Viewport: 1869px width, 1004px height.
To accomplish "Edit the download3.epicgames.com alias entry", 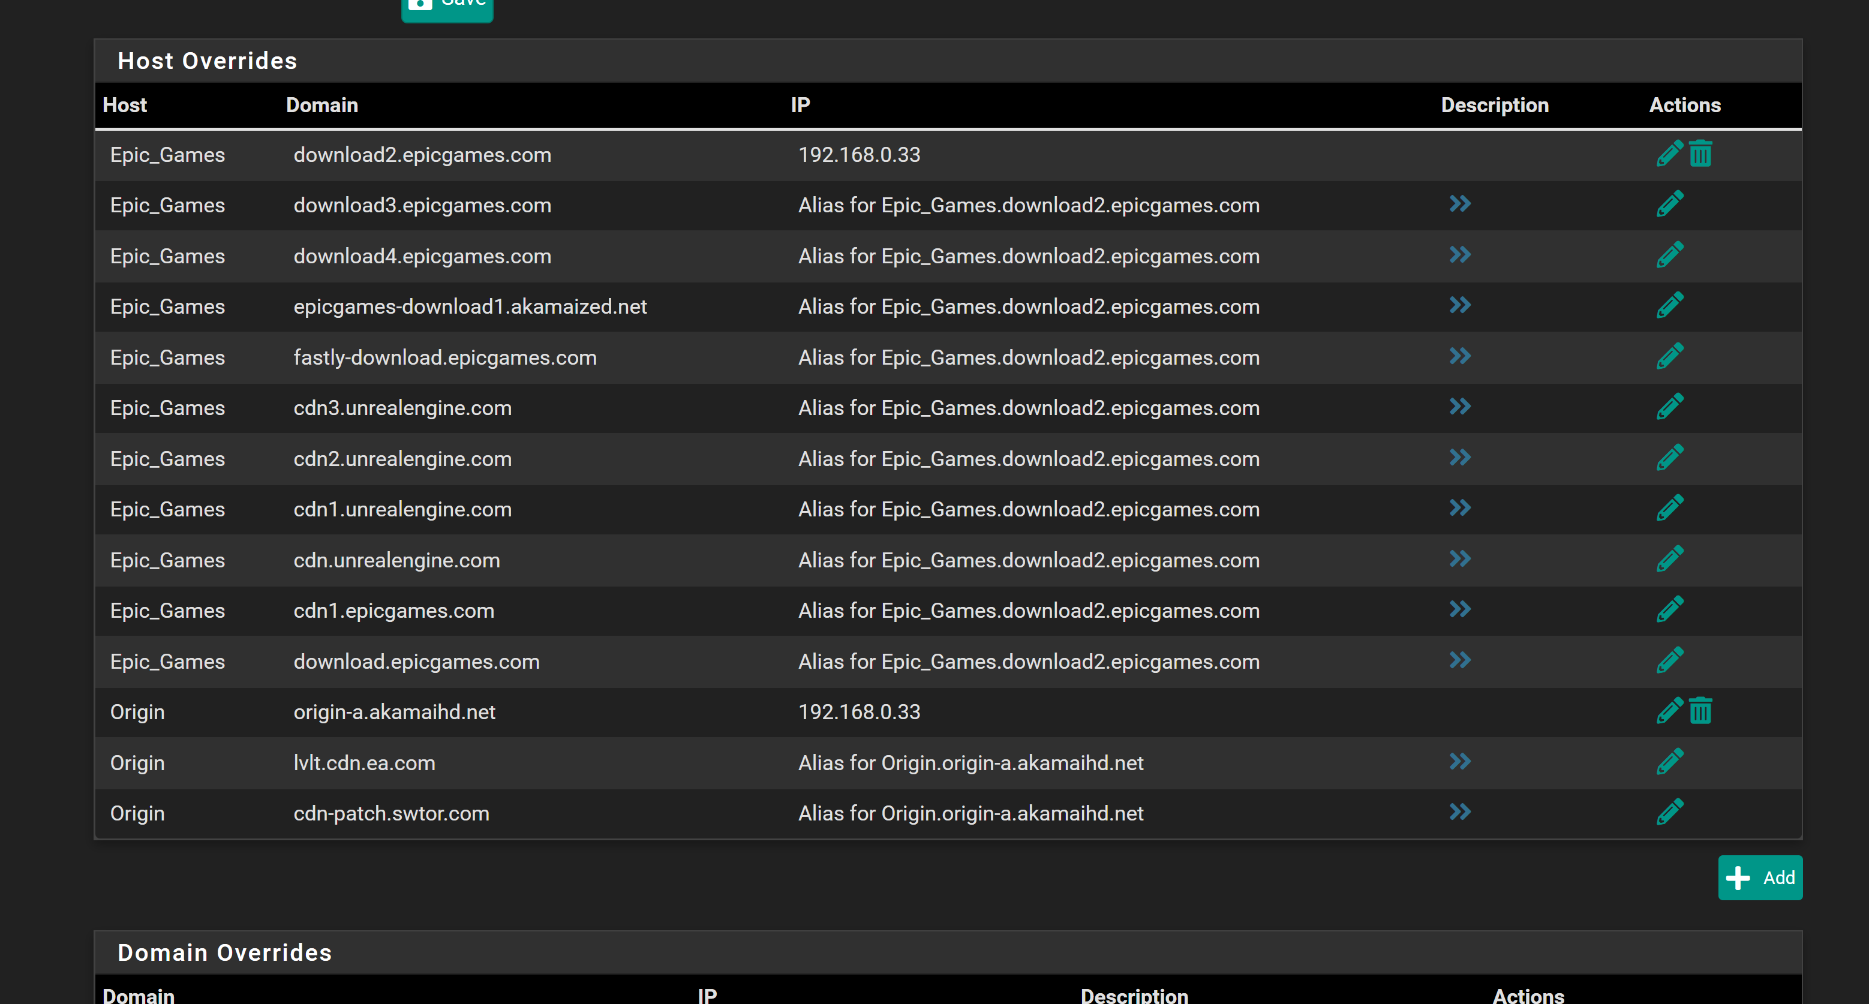I will (x=1669, y=205).
